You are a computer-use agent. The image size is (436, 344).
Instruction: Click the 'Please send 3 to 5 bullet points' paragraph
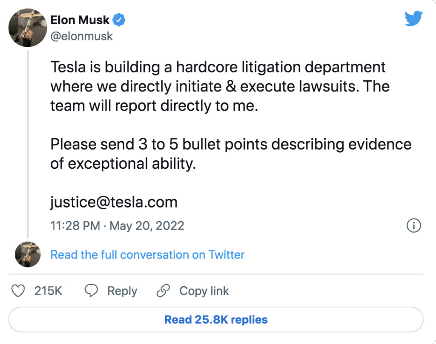pyautogui.click(x=231, y=154)
